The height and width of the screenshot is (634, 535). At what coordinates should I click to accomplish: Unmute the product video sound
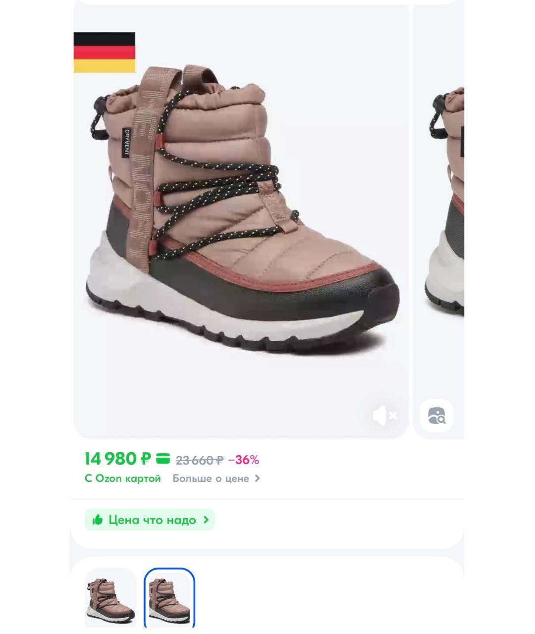tap(385, 416)
